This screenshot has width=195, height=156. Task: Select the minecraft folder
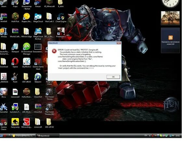(38, 123)
